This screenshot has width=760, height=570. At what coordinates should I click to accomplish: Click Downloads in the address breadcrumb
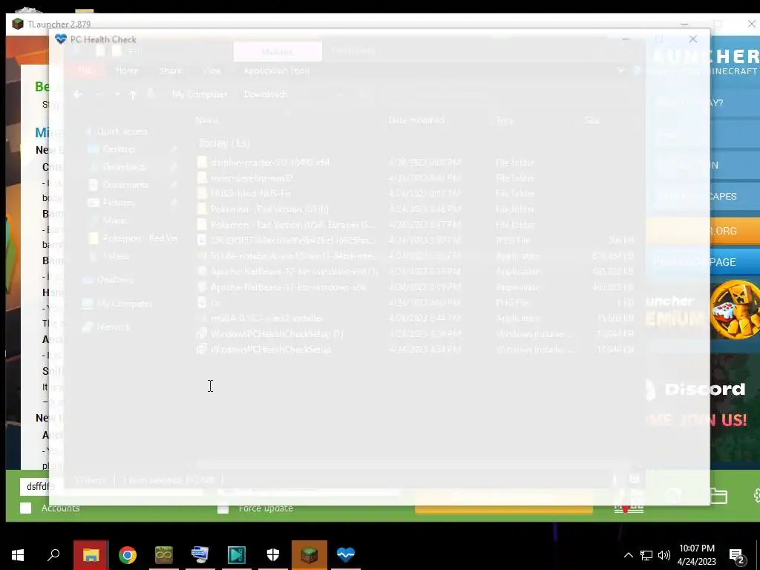pyautogui.click(x=266, y=94)
